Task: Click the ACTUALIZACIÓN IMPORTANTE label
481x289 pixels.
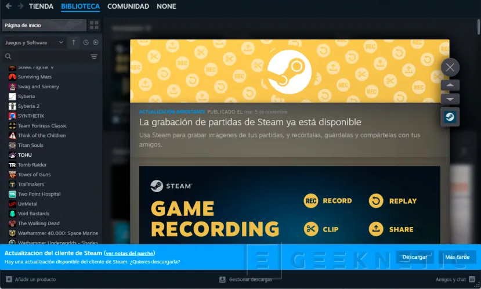Action: [172, 112]
